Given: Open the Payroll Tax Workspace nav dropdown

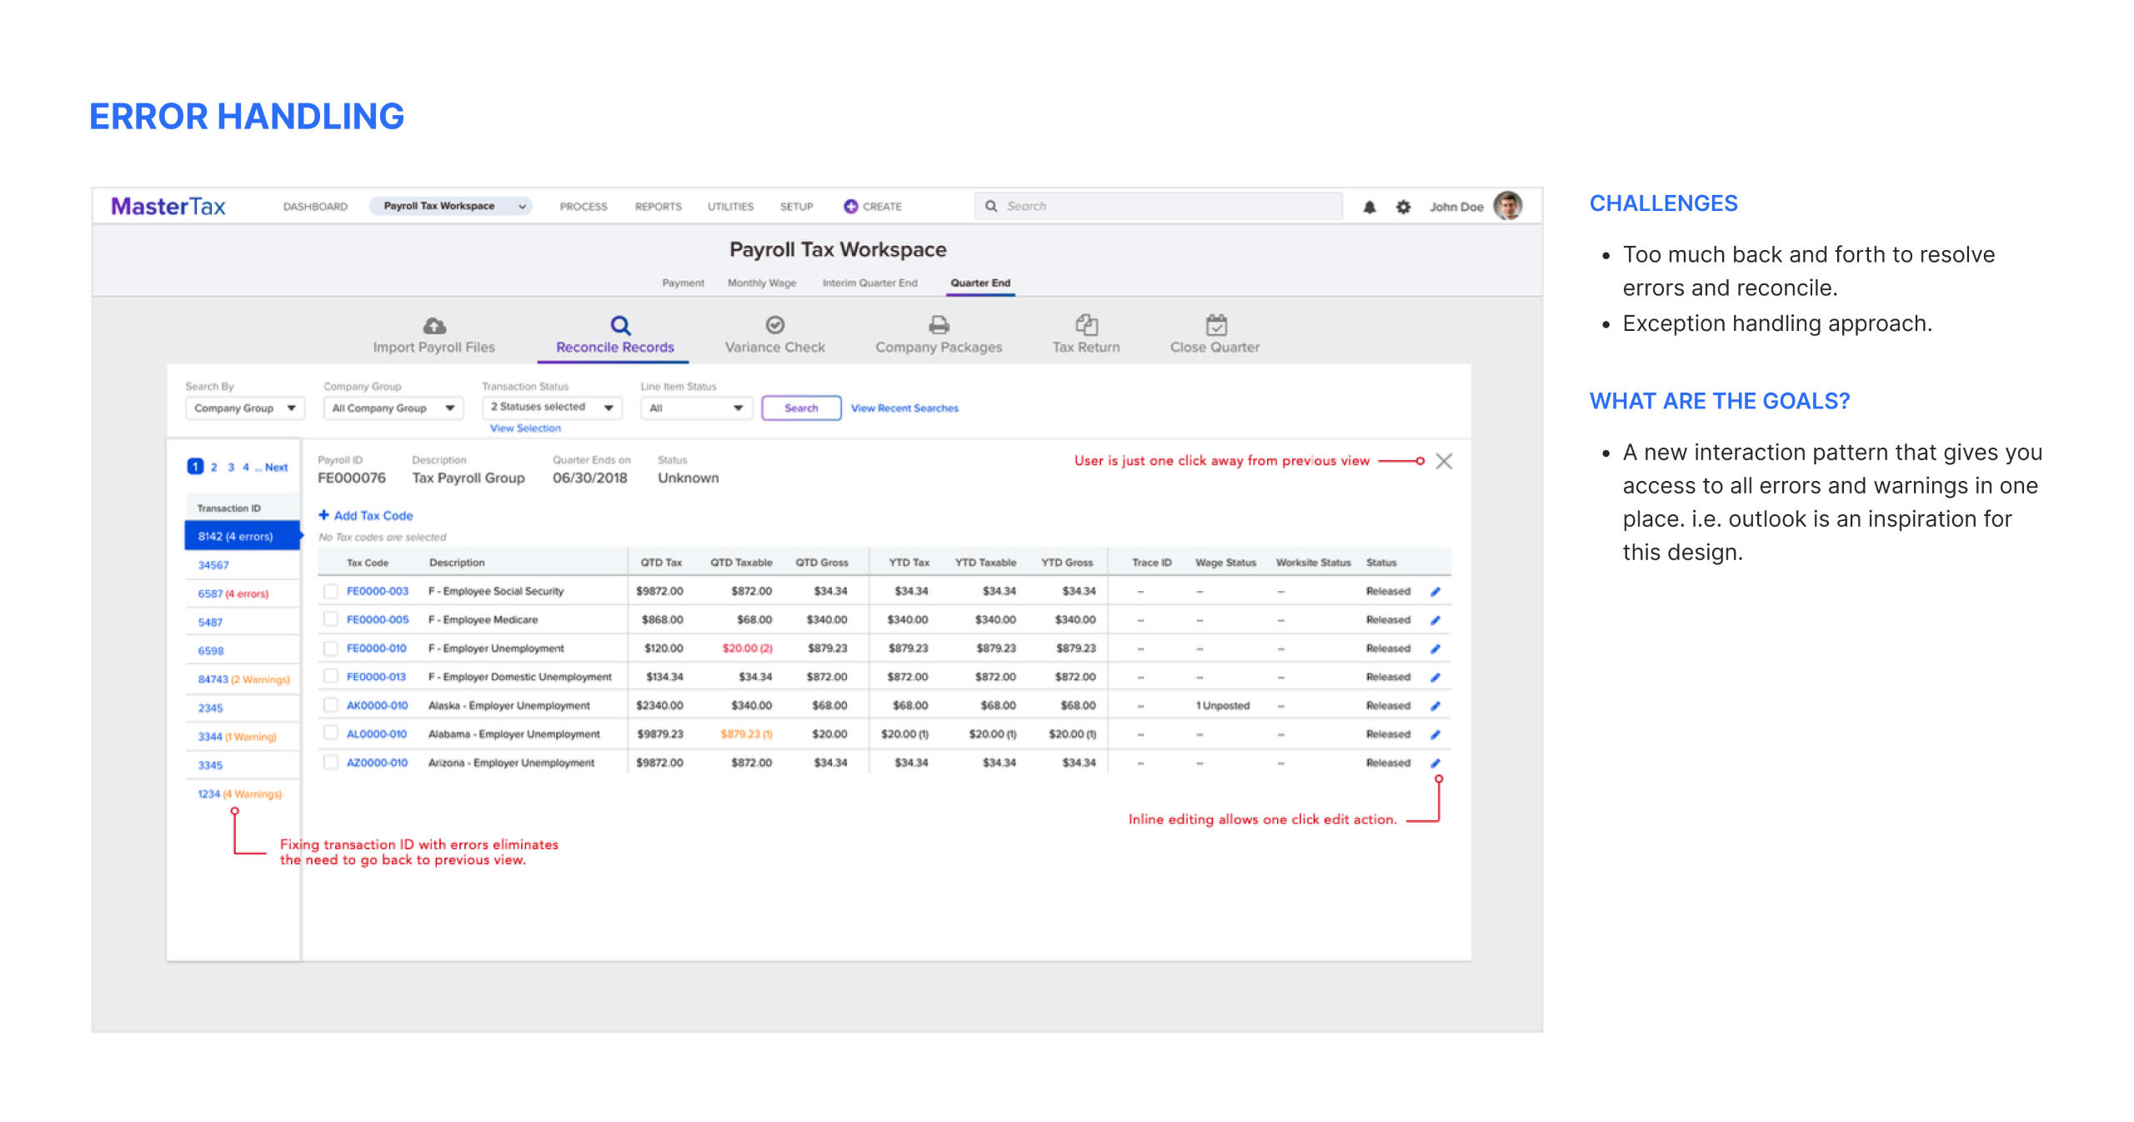Looking at the screenshot, I should tap(450, 207).
